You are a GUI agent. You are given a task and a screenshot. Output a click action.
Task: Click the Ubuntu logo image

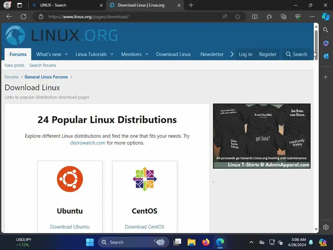click(x=70, y=179)
